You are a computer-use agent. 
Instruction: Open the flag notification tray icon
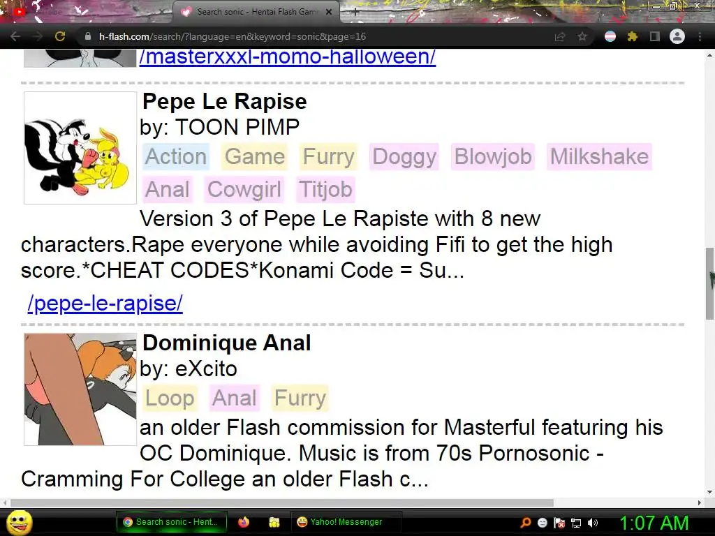pyautogui.click(x=559, y=523)
